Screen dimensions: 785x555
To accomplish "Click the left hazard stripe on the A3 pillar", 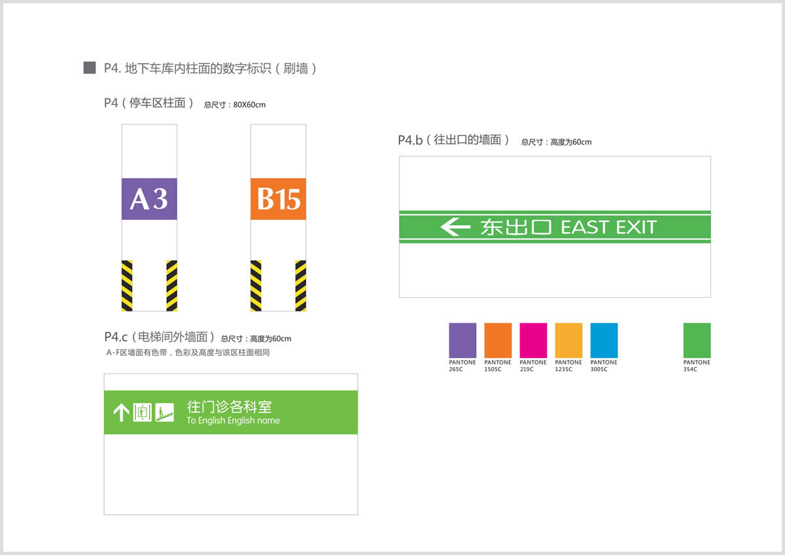I will click(127, 285).
